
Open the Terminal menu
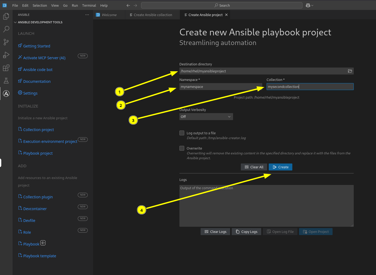pos(89,5)
